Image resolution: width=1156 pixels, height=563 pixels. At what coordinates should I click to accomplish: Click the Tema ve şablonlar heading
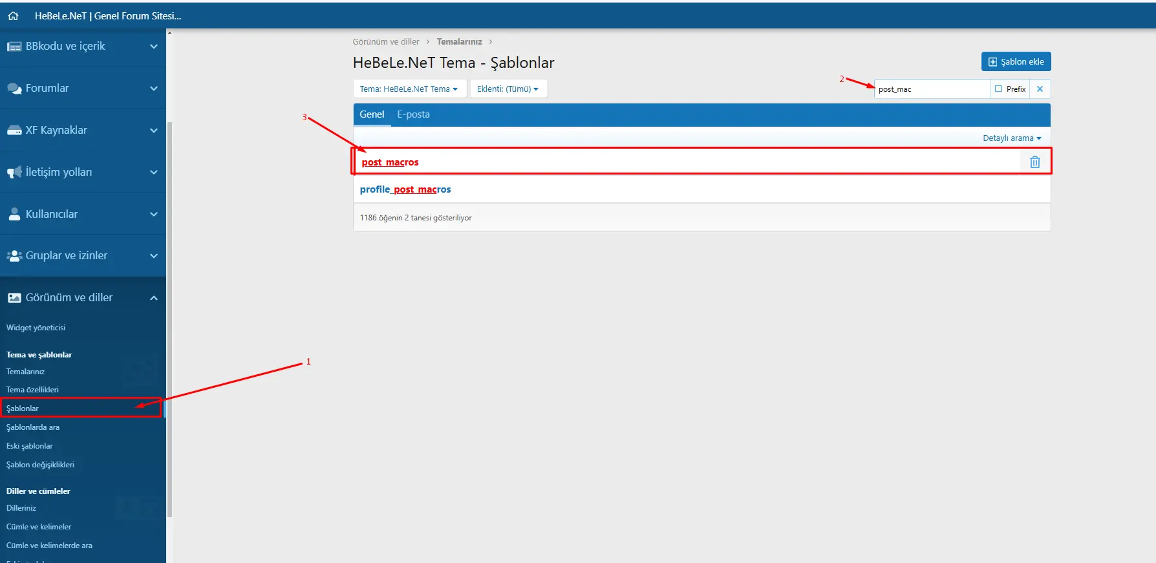tap(39, 355)
